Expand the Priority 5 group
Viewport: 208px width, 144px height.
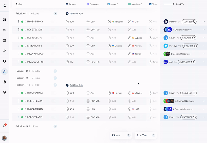pyautogui.click(x=55, y=126)
